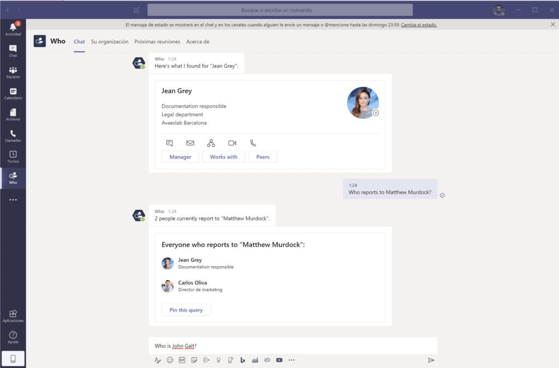Open the profile avatar menu

tap(498, 10)
